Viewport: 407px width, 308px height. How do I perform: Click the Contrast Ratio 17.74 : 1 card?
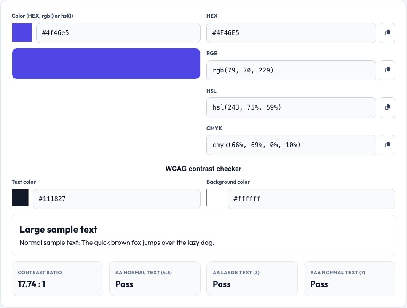pyautogui.click(x=57, y=279)
